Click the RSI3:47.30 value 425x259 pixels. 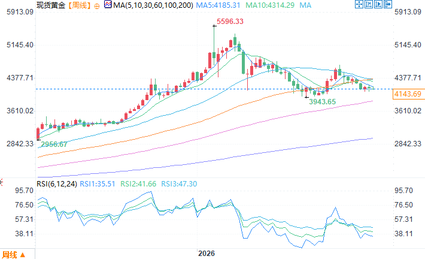[179, 184]
